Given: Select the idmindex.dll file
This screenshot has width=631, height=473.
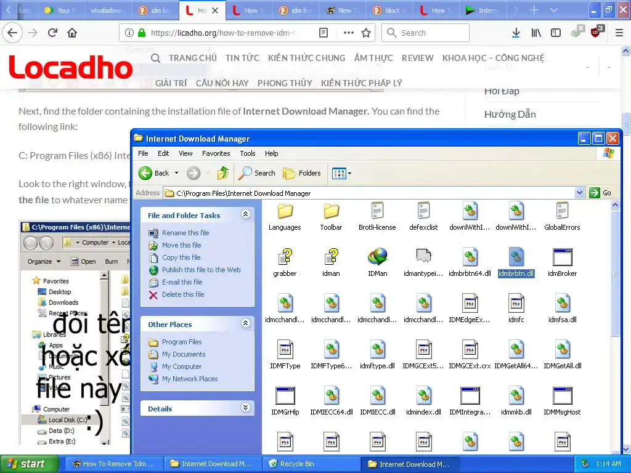Looking at the screenshot, I should point(423,402).
